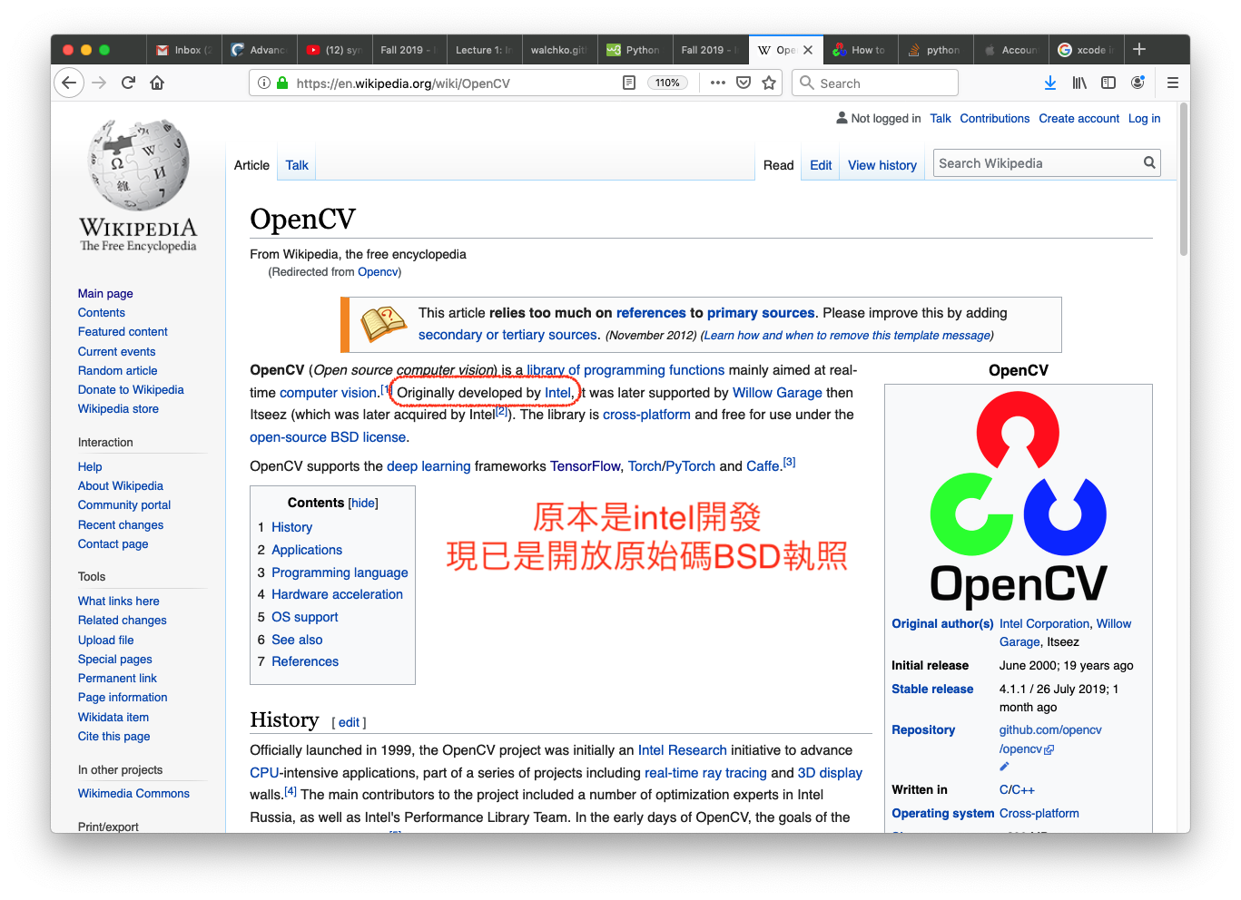Open the library bookshelf icon
Viewport: 1241px width, 900px height.
coord(1079,83)
